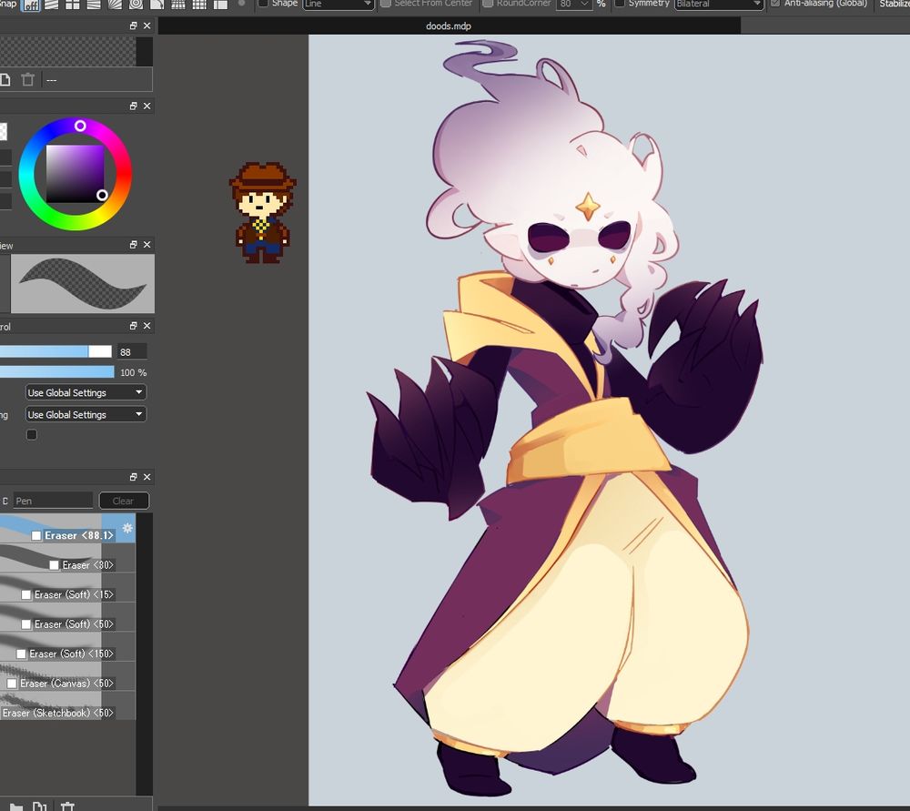
Task: Select the Eraser <30> brush
Action: point(67,558)
